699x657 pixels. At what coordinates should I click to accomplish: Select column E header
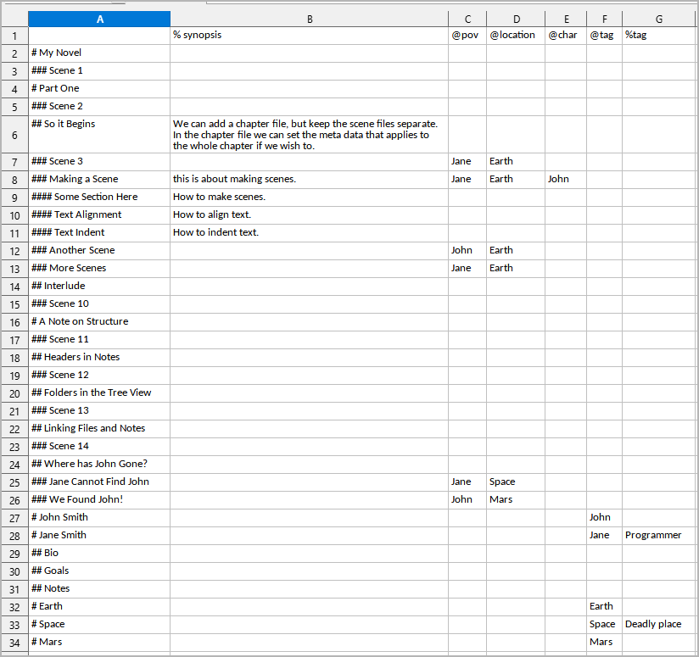pos(566,19)
